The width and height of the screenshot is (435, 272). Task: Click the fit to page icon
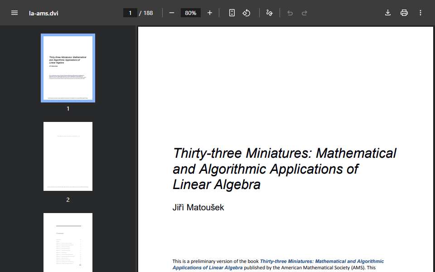(x=232, y=13)
